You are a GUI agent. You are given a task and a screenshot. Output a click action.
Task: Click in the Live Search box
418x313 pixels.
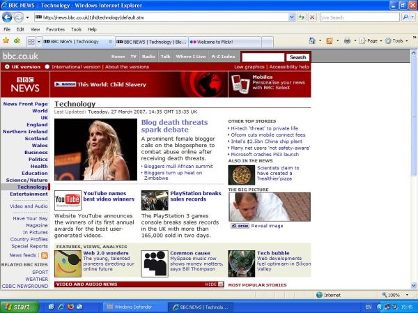[x=359, y=17]
